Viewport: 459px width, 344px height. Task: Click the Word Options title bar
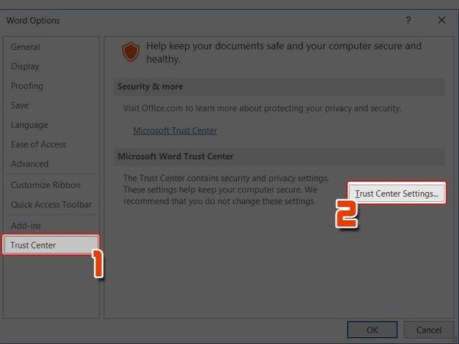(191, 20)
